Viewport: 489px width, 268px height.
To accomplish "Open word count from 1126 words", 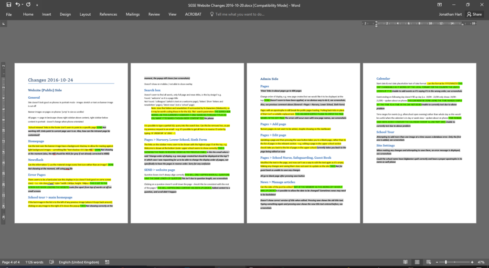I will coord(34,262).
